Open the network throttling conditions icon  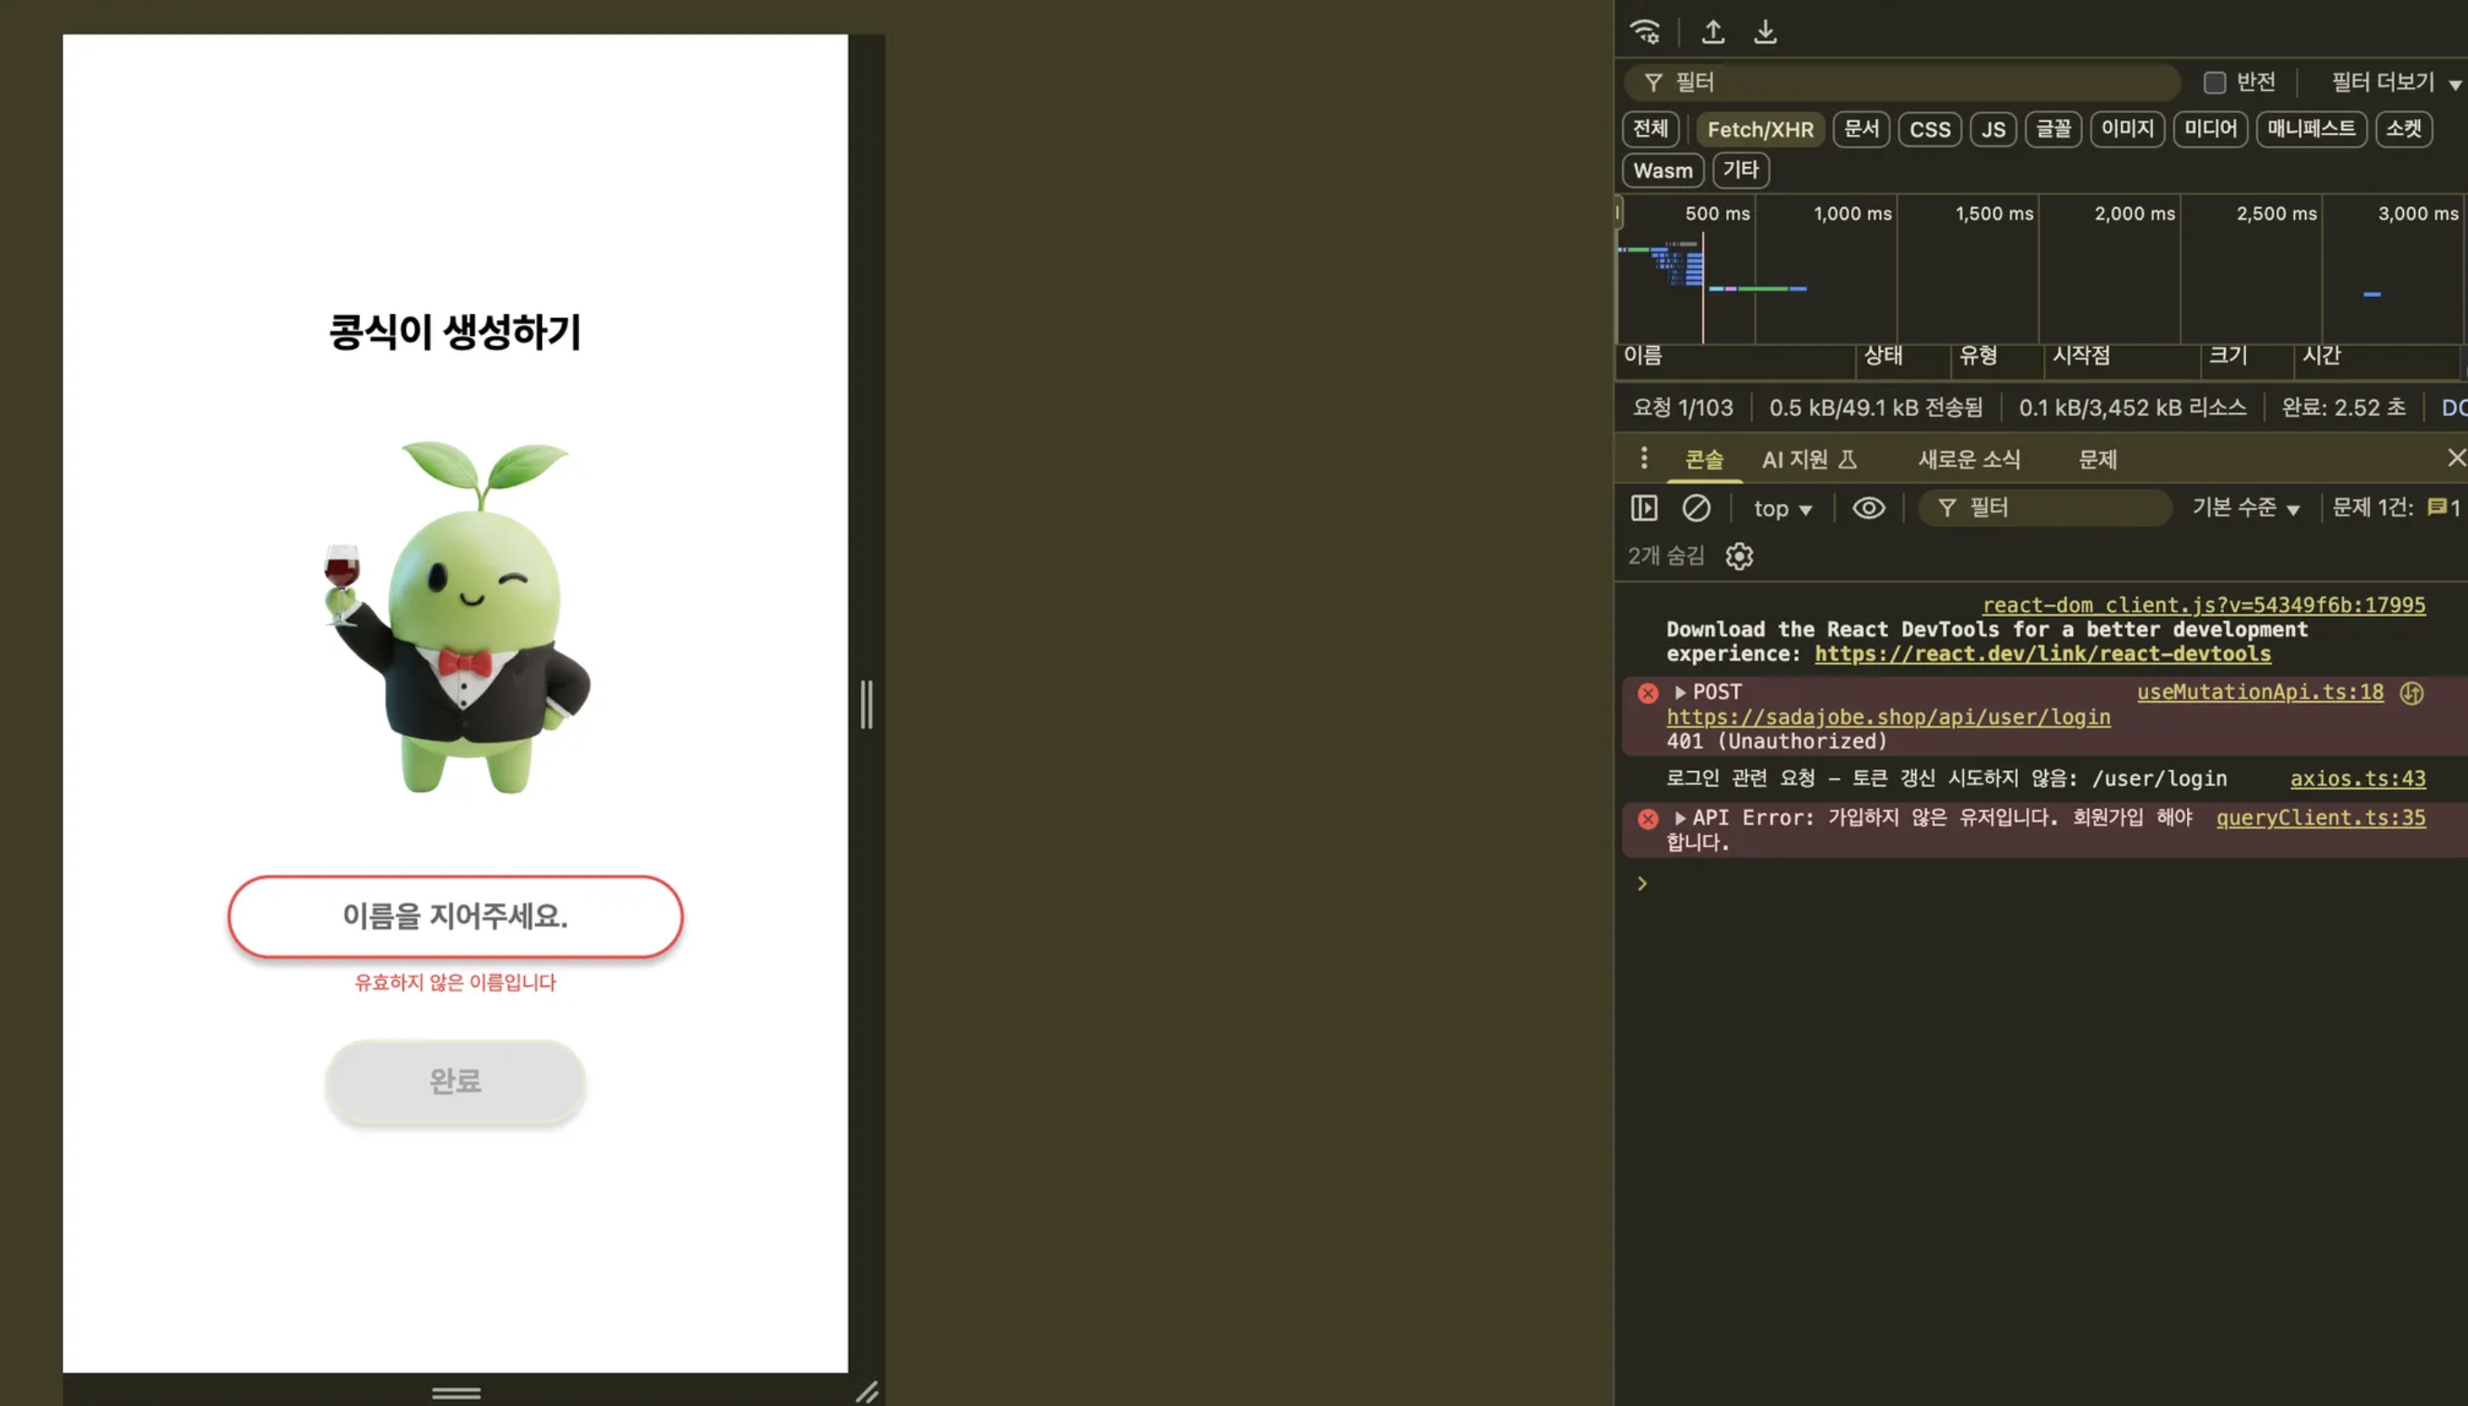tap(1646, 32)
